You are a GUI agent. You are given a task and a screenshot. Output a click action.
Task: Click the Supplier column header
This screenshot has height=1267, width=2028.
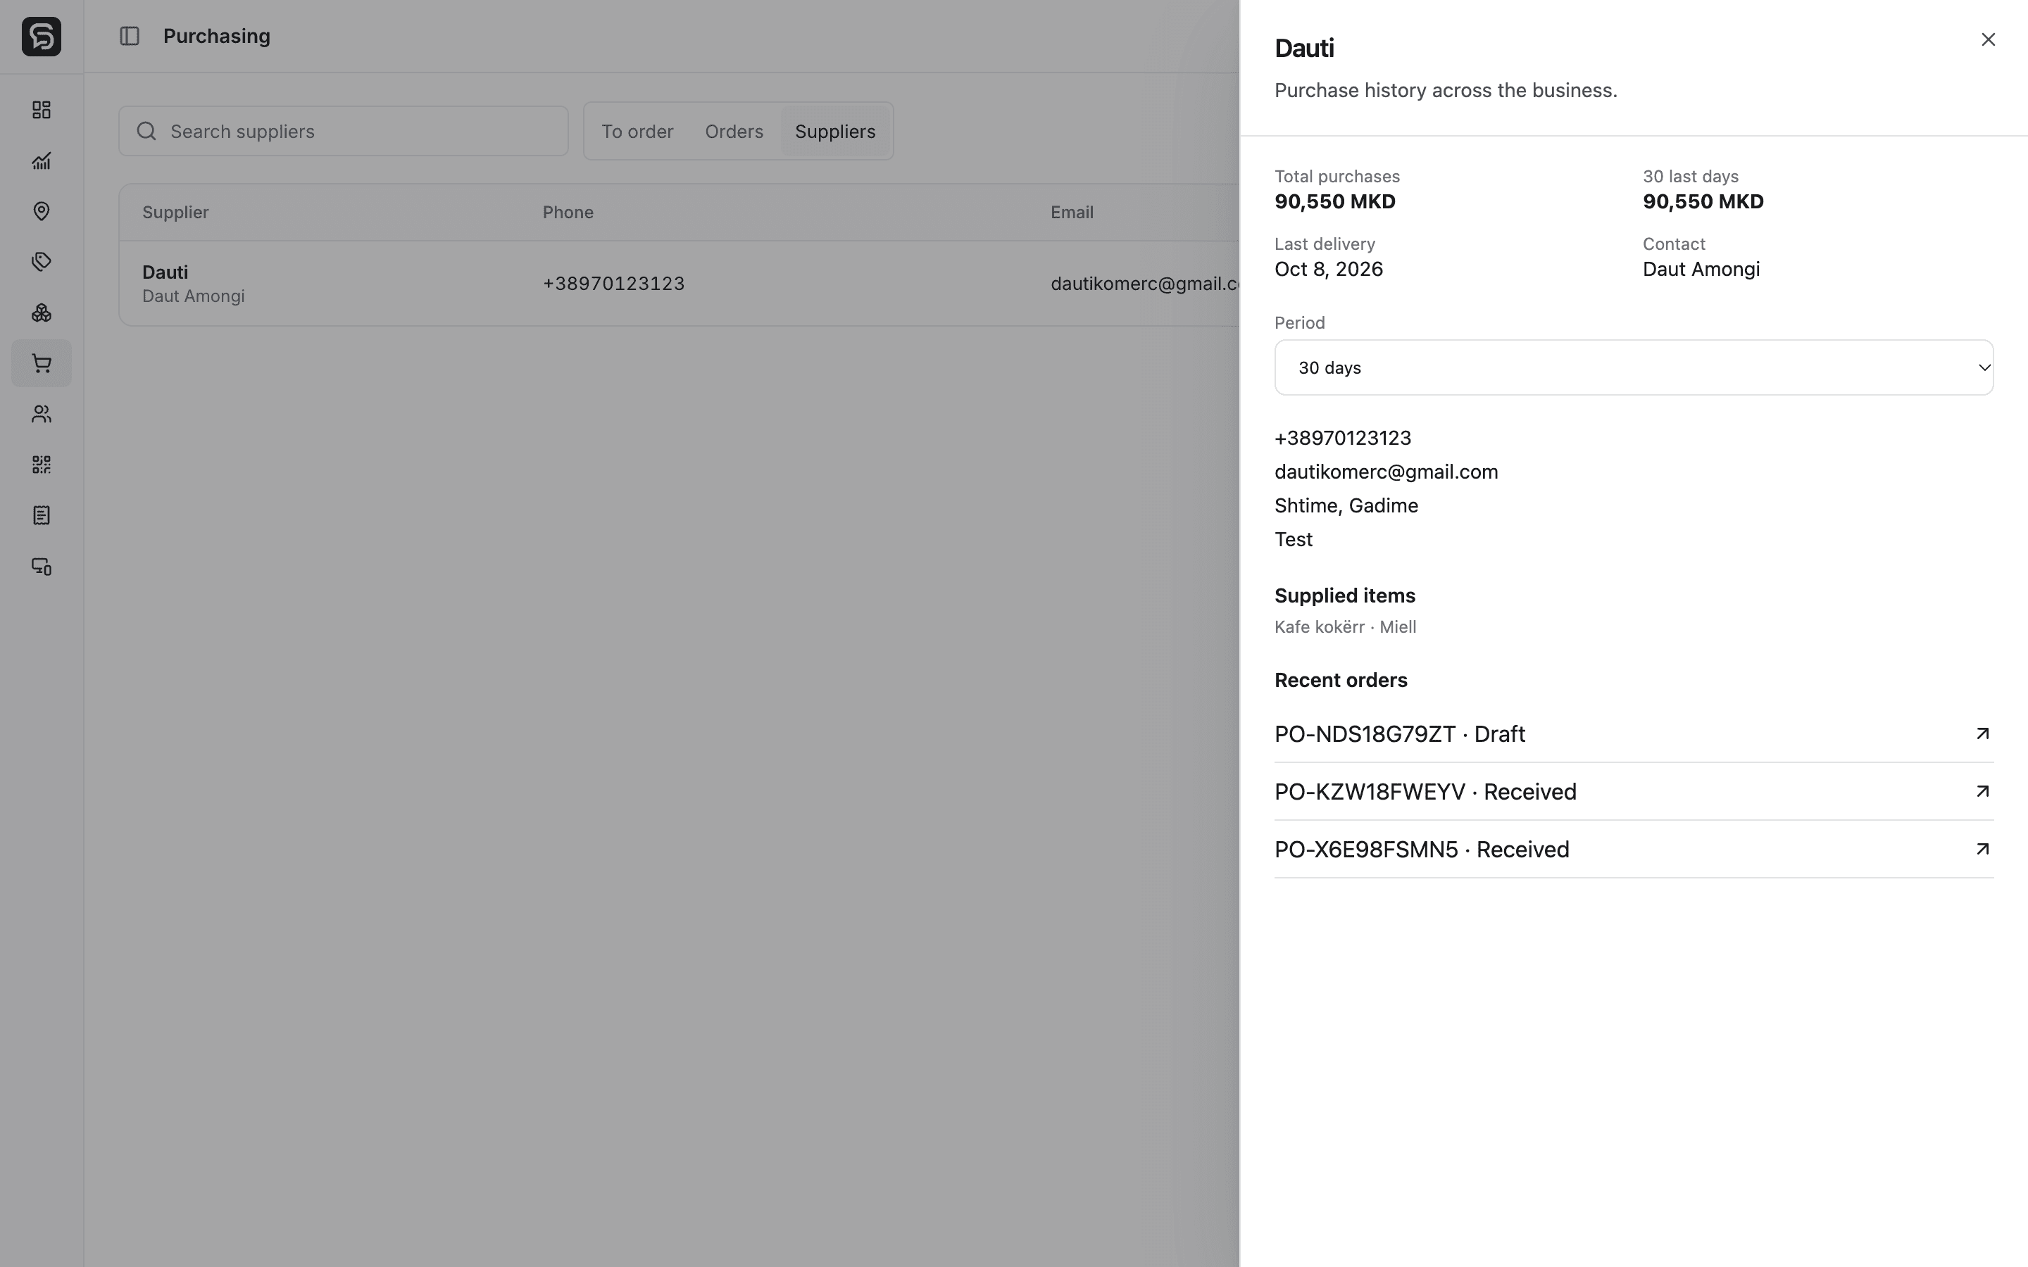[x=175, y=212]
